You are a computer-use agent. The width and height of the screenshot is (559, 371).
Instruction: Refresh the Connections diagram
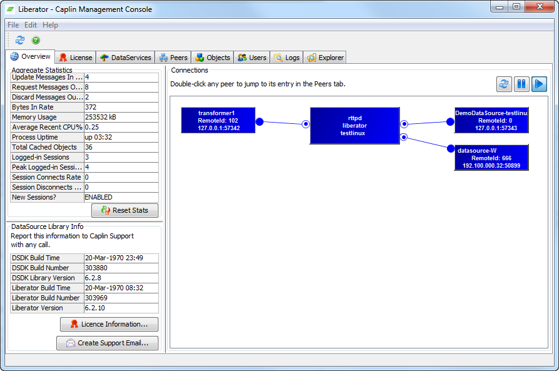coord(504,84)
